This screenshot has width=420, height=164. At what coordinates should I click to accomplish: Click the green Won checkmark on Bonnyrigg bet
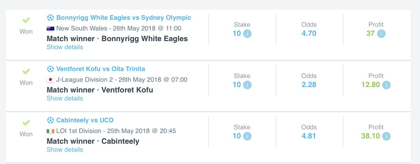coord(26,20)
